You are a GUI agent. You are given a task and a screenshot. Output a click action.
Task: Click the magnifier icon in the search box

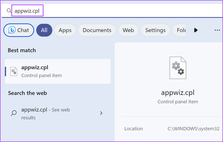point(9,11)
